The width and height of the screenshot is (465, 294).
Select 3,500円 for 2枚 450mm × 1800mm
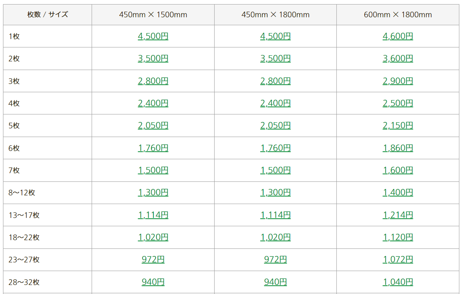coord(275,58)
